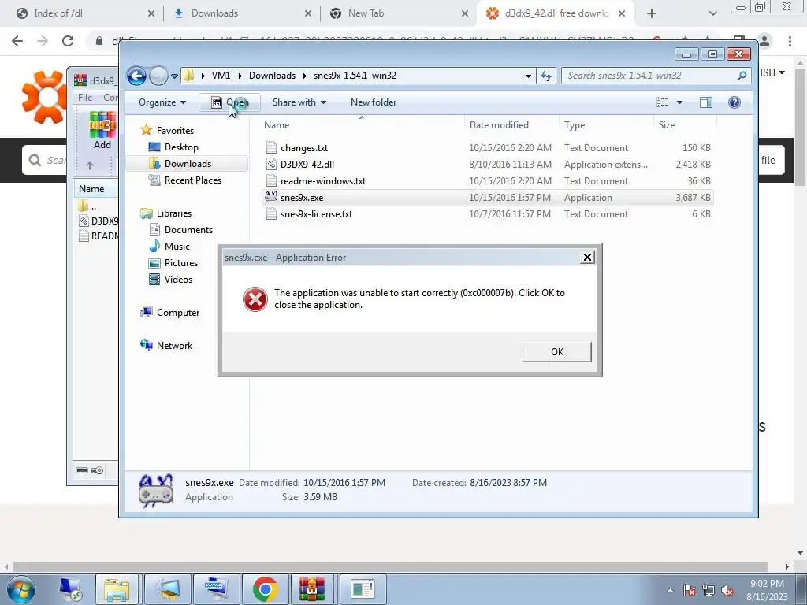Show hidden tray icons arrow
The height and width of the screenshot is (605, 807).
click(x=670, y=590)
